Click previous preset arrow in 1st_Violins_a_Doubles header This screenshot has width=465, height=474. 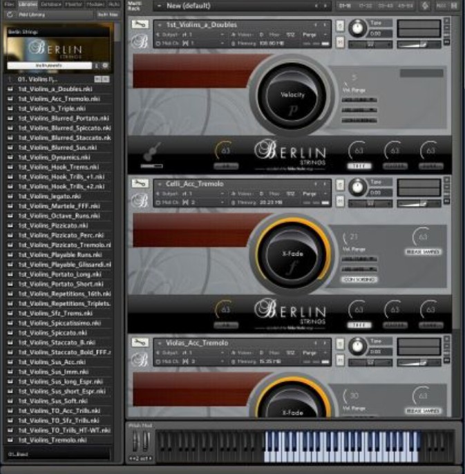pos(316,25)
